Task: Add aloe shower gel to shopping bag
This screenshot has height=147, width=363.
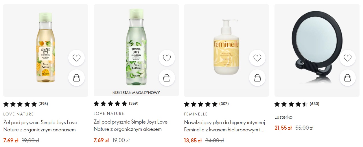Action: (x=167, y=78)
